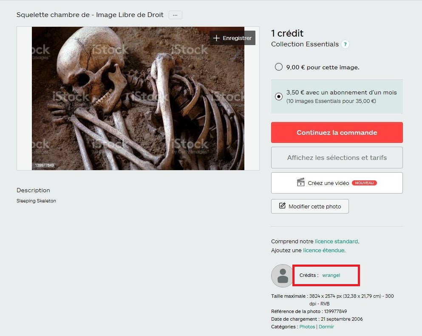Click the NOUVEAU badge
This screenshot has height=336, width=422.
(364, 183)
